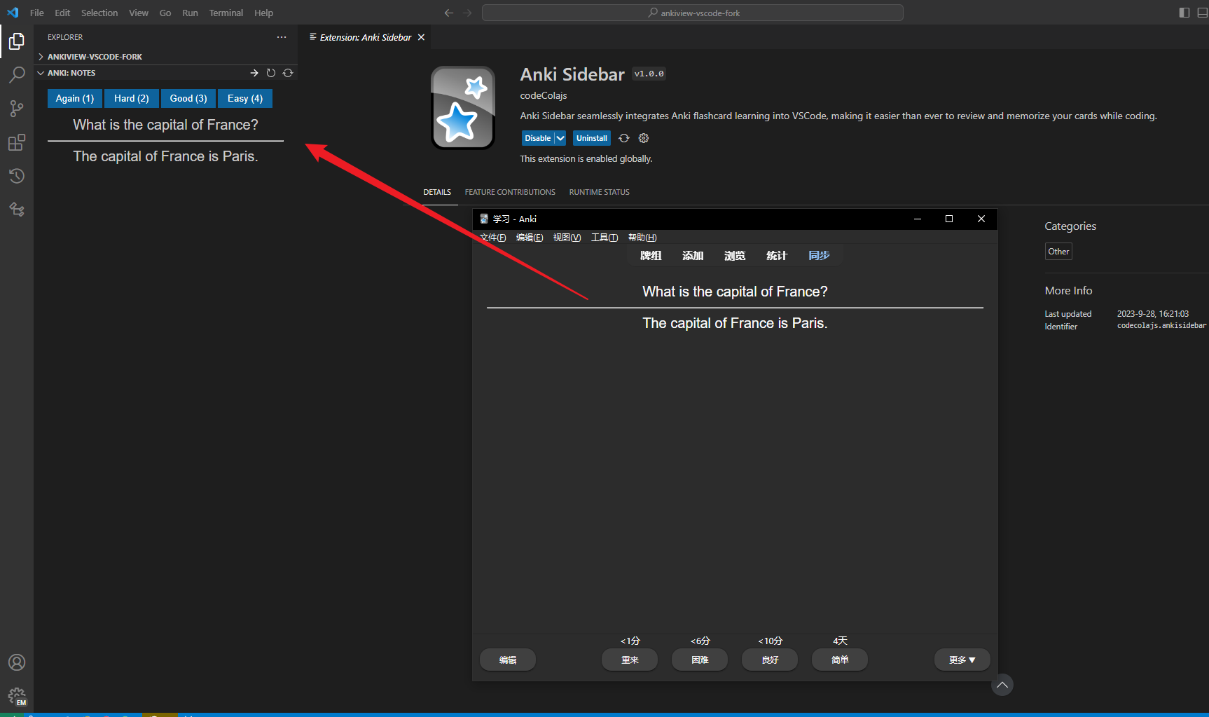
Task: Click the ankiview-vscode-fork command center search
Action: [x=693, y=13]
